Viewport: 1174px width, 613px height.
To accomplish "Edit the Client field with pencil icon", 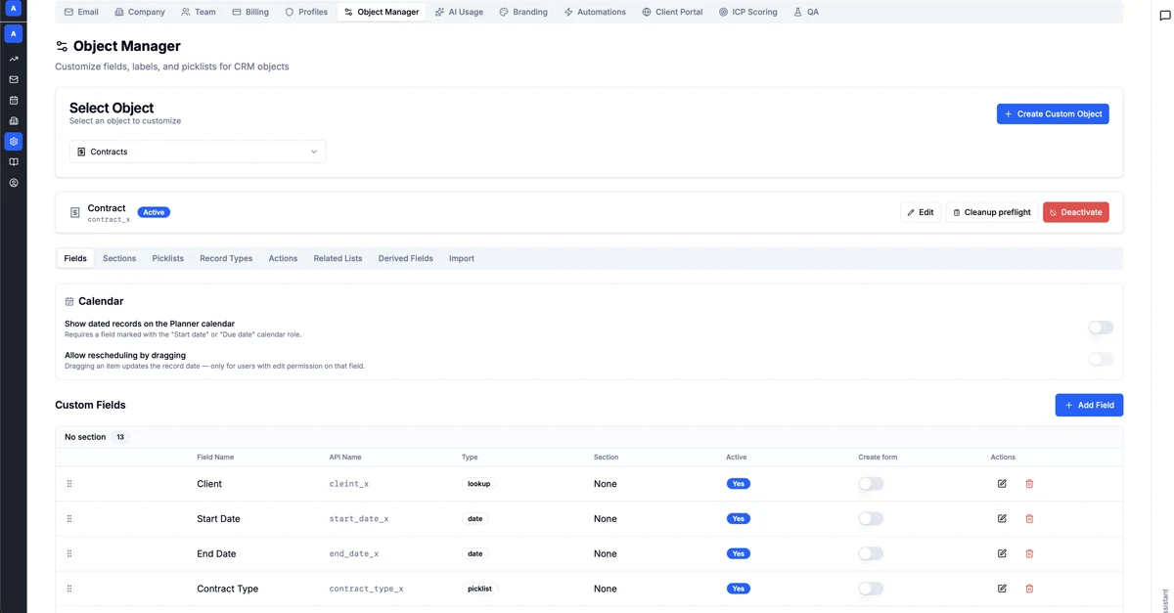I will (1002, 484).
